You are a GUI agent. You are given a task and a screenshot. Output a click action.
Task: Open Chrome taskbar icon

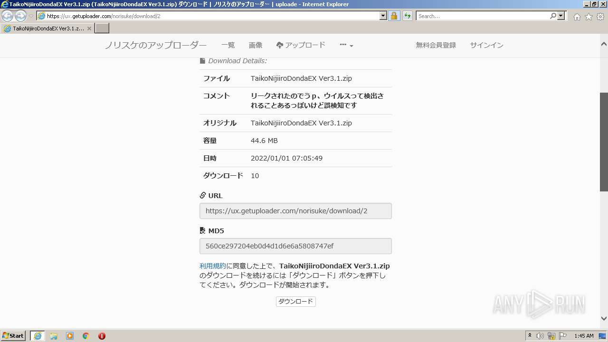[86, 336]
